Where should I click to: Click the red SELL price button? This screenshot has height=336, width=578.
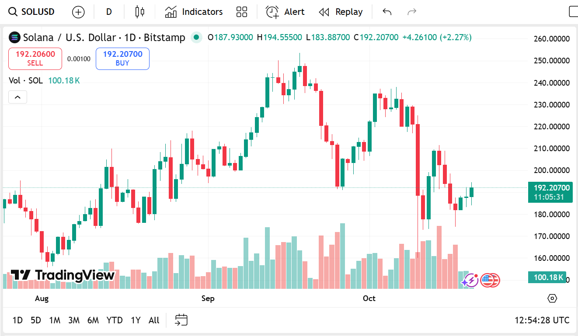pos(35,59)
